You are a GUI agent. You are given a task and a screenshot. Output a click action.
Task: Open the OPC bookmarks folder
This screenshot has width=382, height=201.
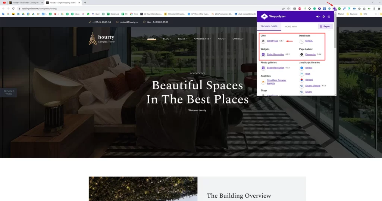click(363, 14)
